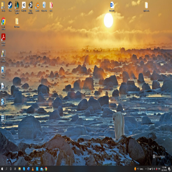This screenshot has height=172, width=172.
Task: Click the Windows Start button
Action: pos(2,169)
